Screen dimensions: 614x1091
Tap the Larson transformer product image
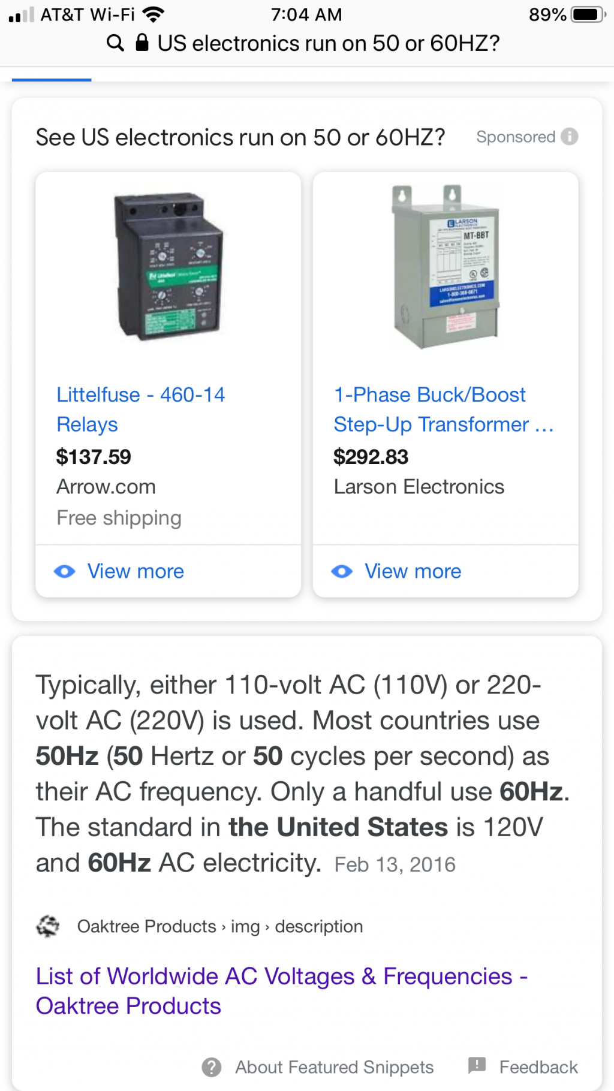pyautogui.click(x=446, y=267)
